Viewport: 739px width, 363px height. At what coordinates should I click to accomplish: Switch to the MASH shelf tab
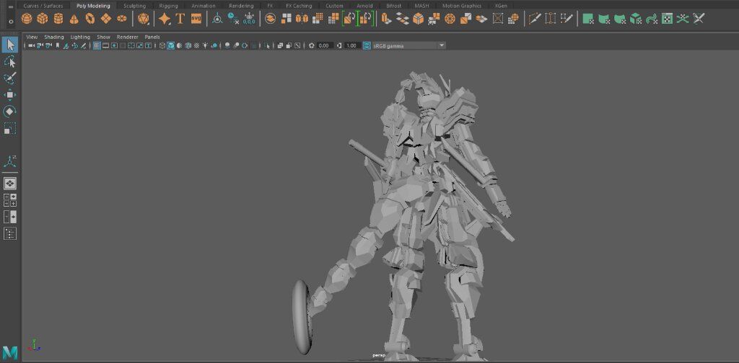tap(421, 6)
